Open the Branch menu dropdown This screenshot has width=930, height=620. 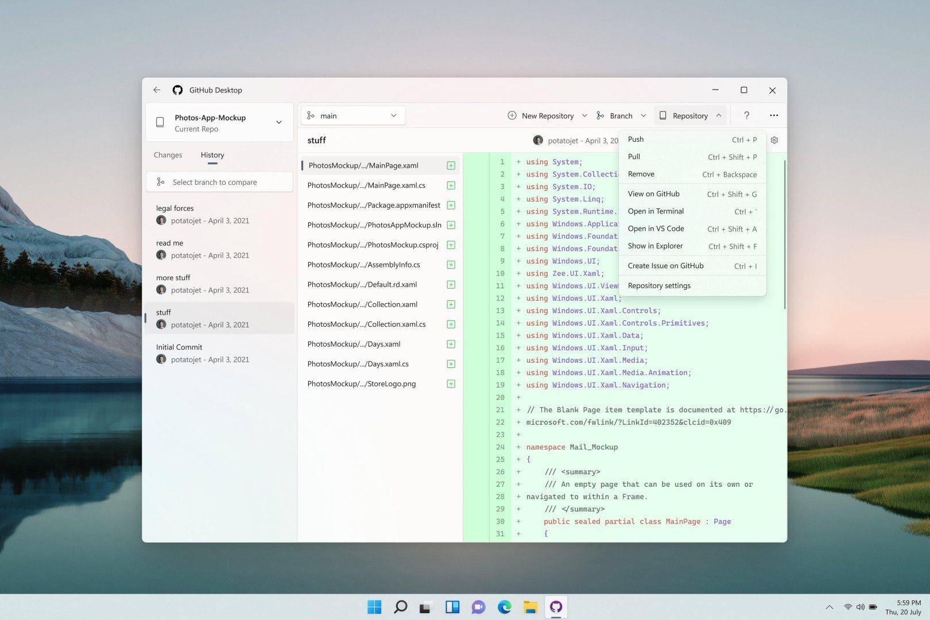622,115
